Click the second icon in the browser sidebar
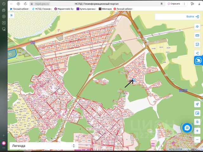This screenshot has height=152, width=203. coord(4,10)
